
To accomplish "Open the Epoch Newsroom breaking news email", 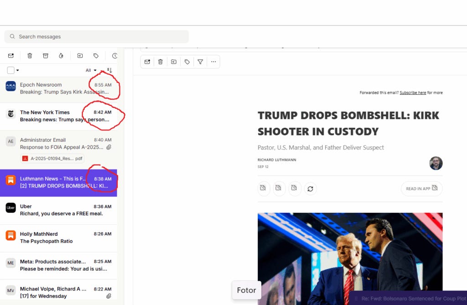I will tap(59, 89).
